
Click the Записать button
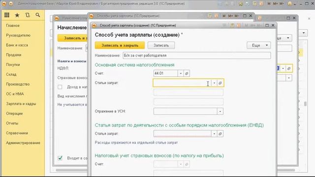161,45
